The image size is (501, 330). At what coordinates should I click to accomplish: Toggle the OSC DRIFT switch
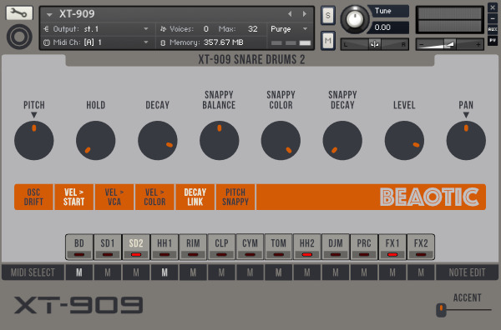pyautogui.click(x=33, y=197)
